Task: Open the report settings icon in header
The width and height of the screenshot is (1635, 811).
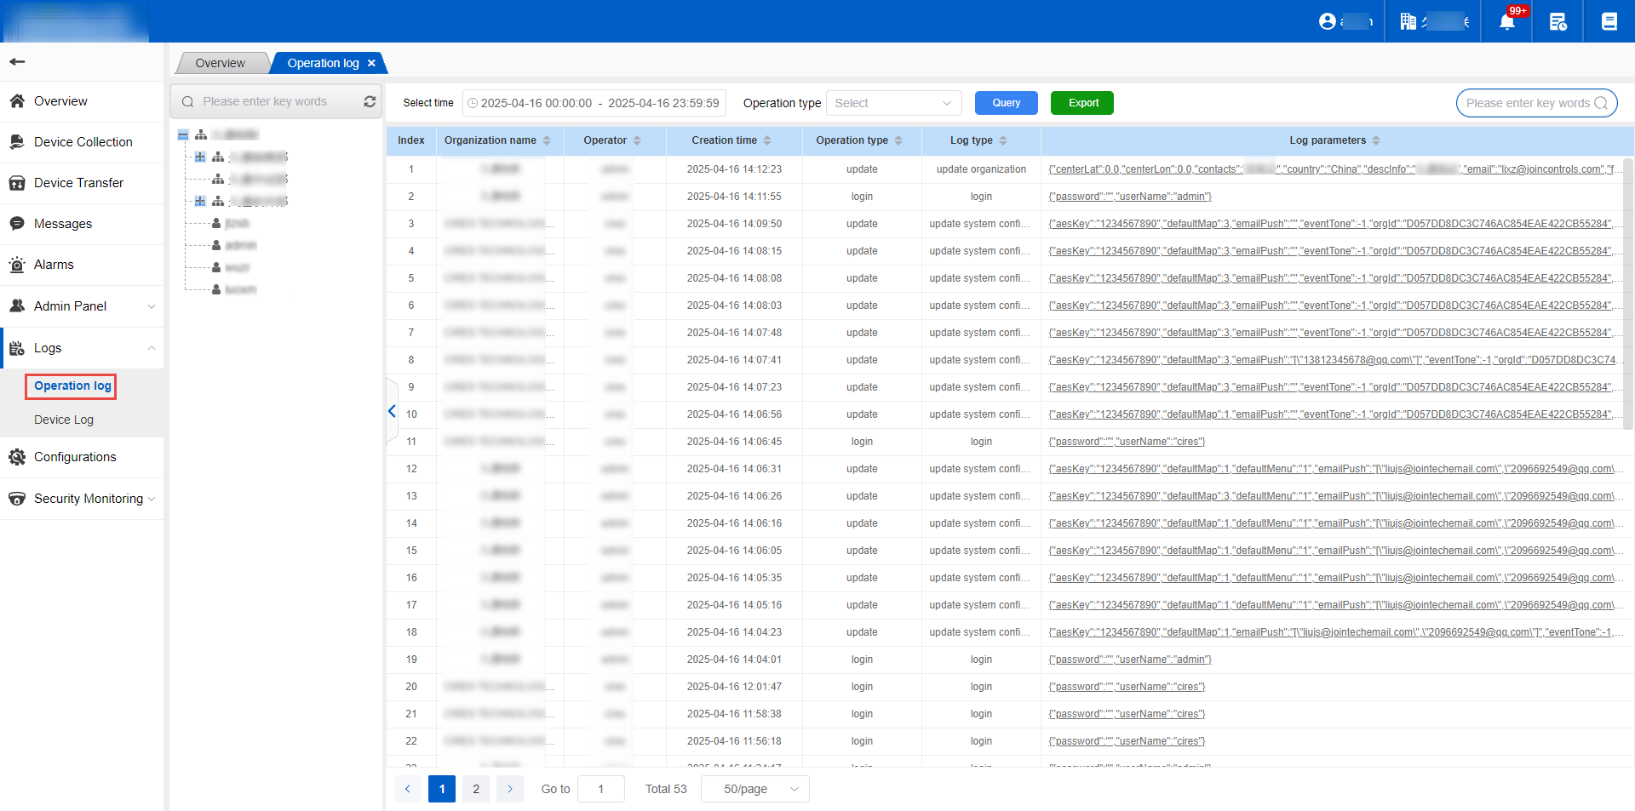Action: point(1558,21)
